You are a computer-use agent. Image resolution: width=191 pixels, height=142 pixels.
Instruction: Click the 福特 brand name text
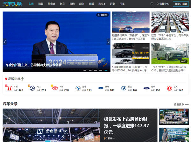point(152,87)
